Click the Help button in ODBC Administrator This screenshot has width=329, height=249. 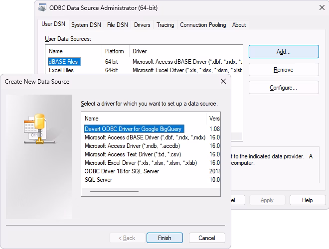pyautogui.click(x=308, y=200)
